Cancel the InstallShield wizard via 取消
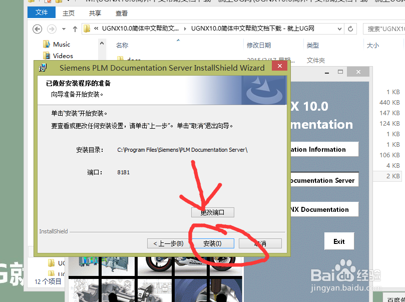The width and height of the screenshot is (405, 302). pyautogui.click(x=260, y=243)
